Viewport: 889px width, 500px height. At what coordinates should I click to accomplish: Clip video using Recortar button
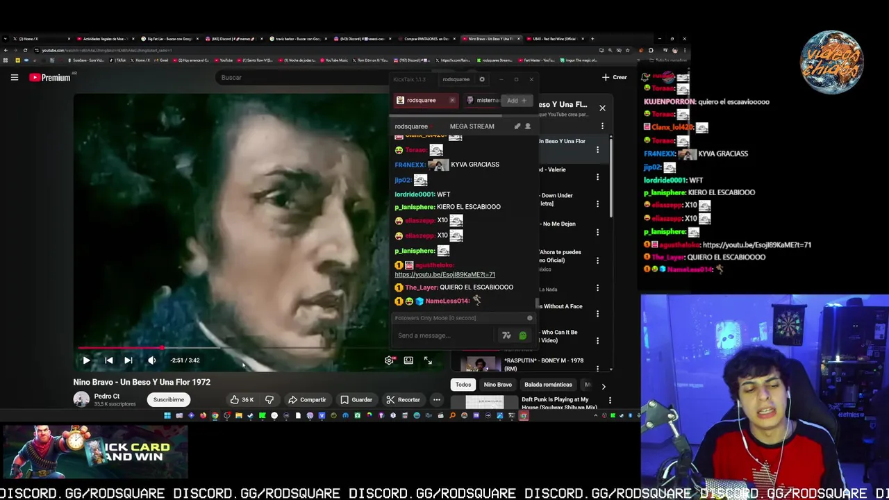[x=404, y=399]
